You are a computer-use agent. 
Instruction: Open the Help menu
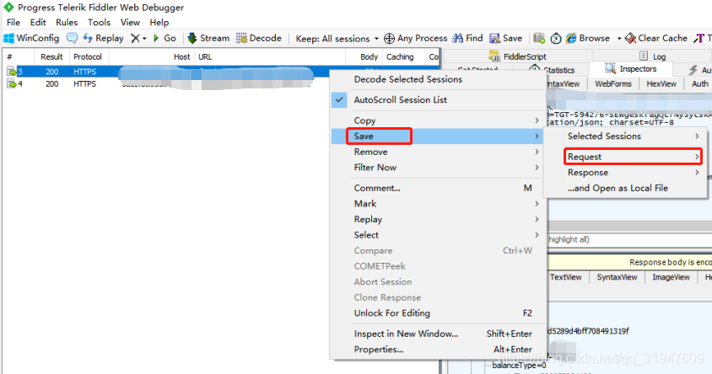coord(159,22)
